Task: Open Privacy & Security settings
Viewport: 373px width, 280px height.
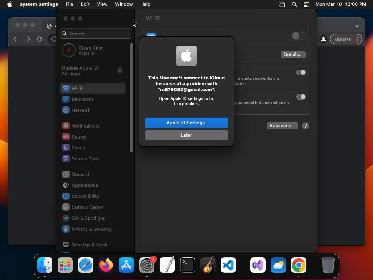Action: 92,229
